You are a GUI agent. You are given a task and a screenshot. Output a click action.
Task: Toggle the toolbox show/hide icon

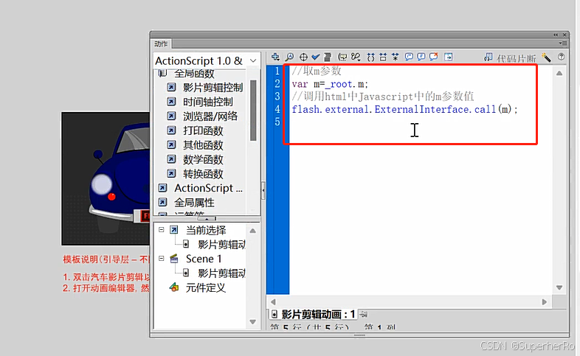pyautogui.click(x=449, y=57)
